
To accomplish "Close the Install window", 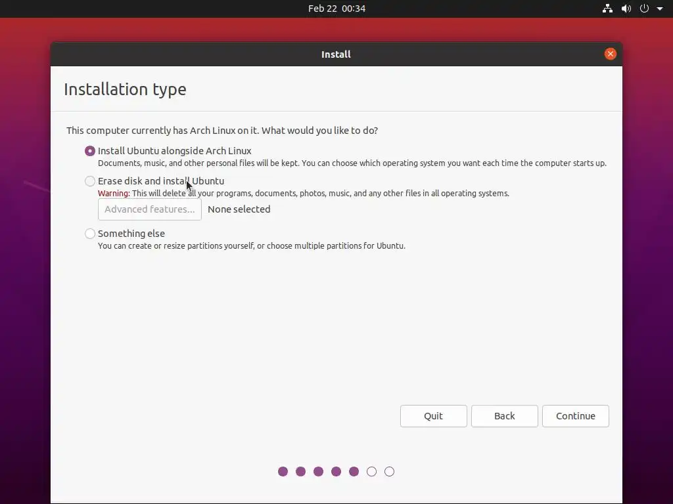I will pos(611,54).
